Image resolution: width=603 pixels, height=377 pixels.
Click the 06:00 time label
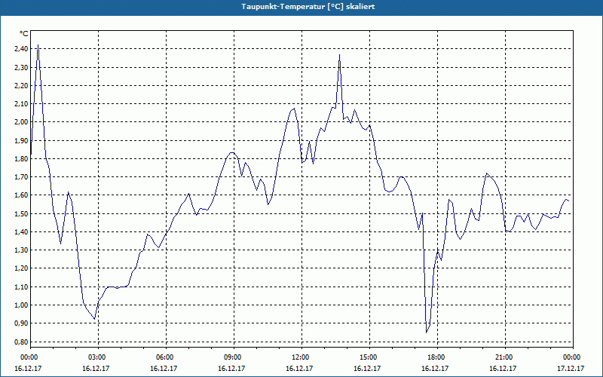(166, 357)
